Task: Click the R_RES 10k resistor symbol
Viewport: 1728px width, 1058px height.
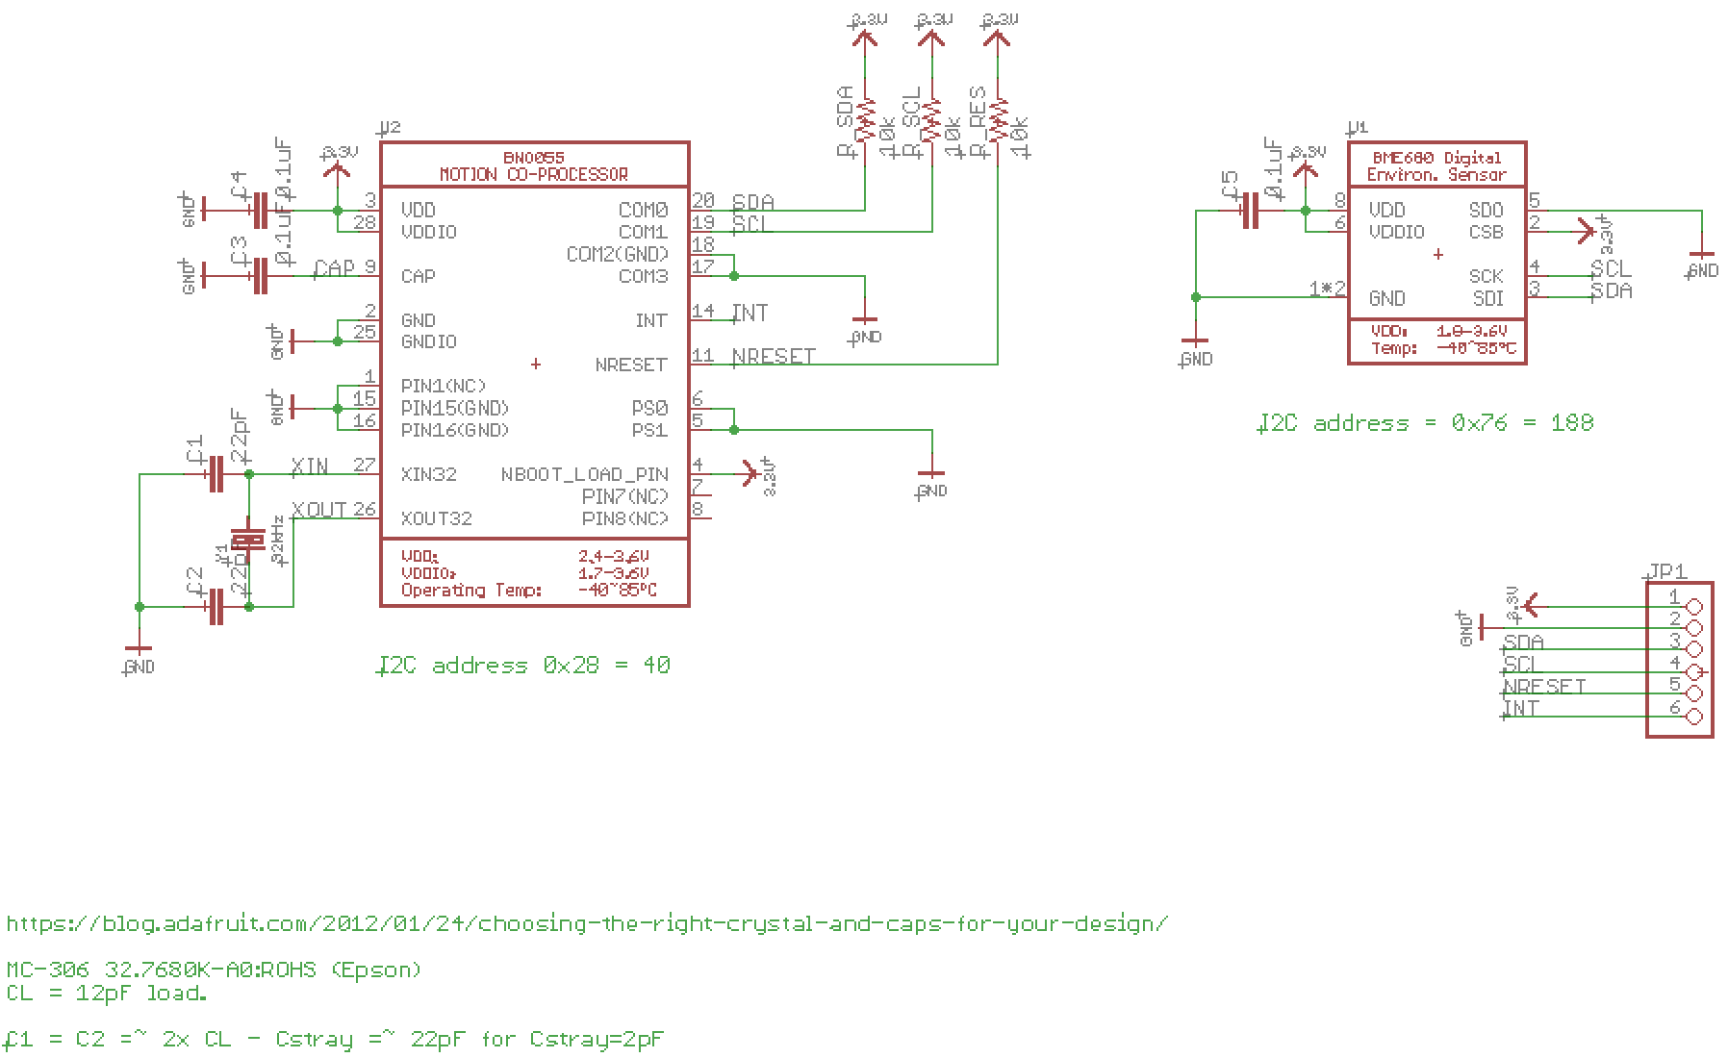Action: [x=998, y=120]
